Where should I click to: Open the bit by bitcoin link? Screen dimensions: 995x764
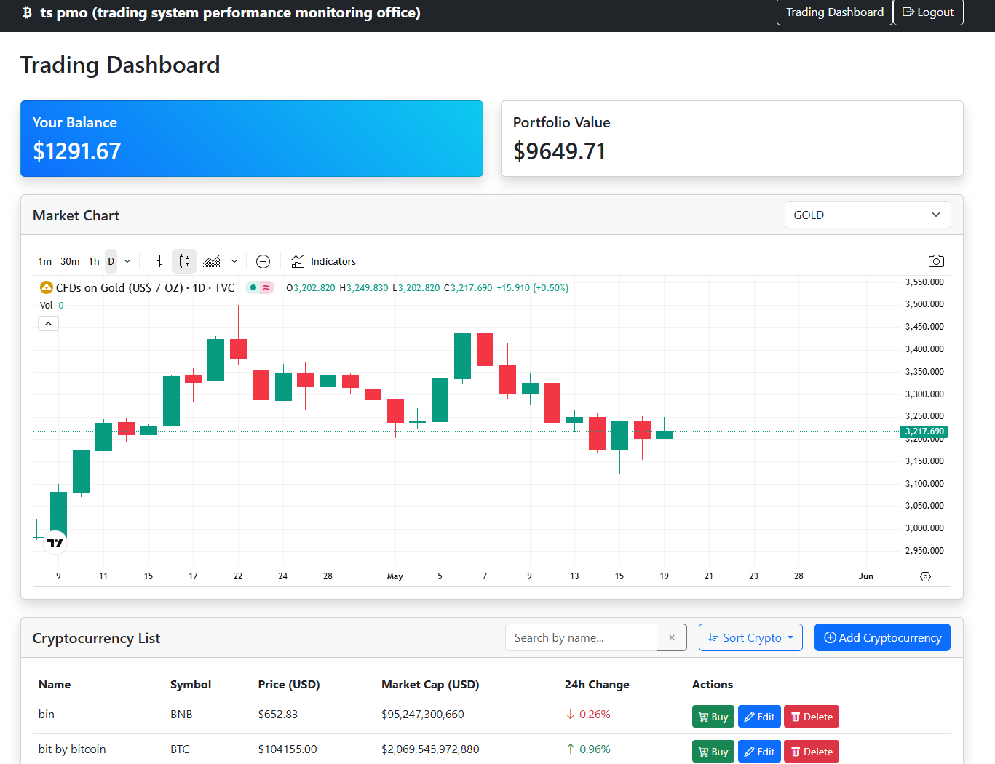[x=71, y=749]
